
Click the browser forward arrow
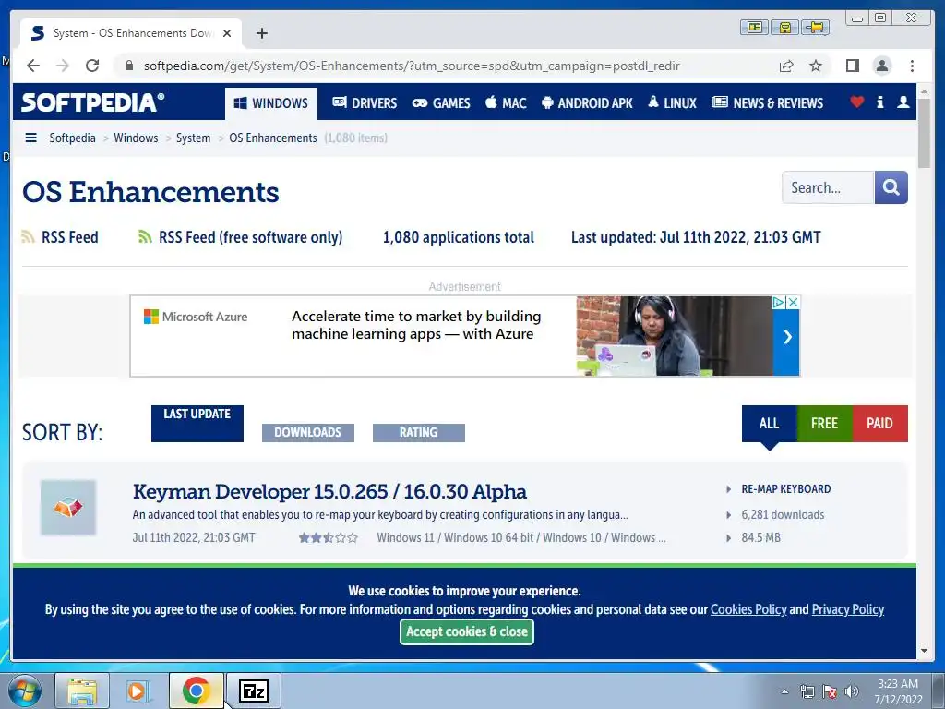coord(63,66)
